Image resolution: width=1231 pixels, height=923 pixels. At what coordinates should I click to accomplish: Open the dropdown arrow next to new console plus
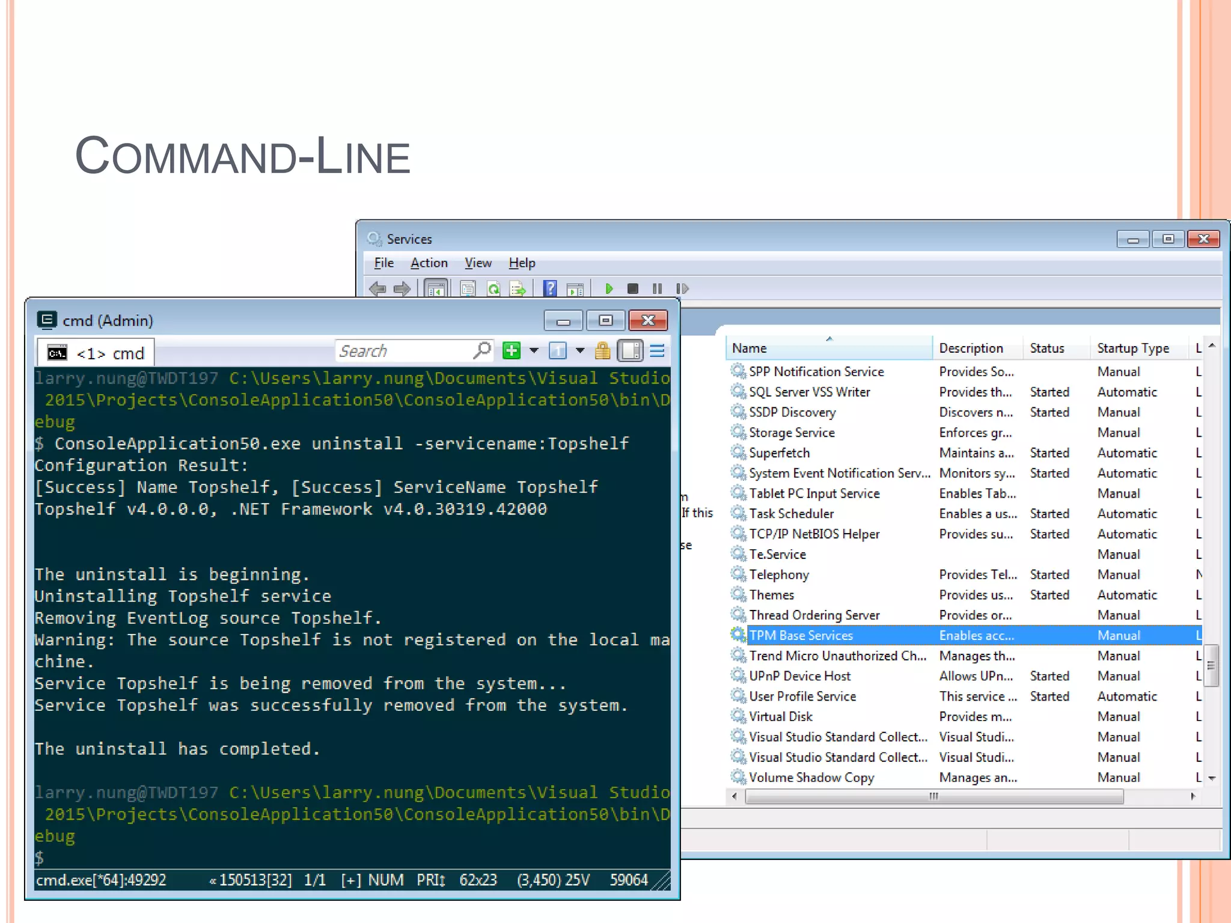[x=534, y=350]
